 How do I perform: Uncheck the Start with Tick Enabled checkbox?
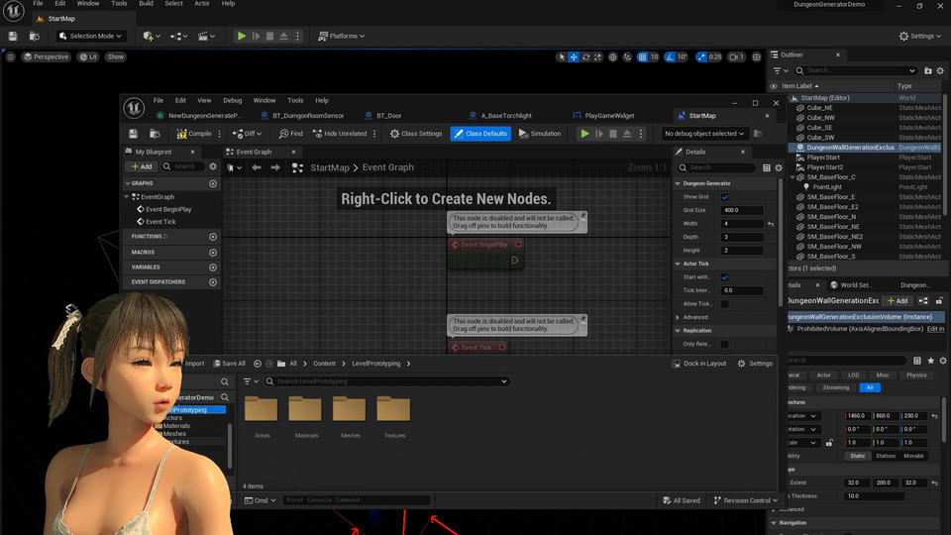tap(724, 277)
